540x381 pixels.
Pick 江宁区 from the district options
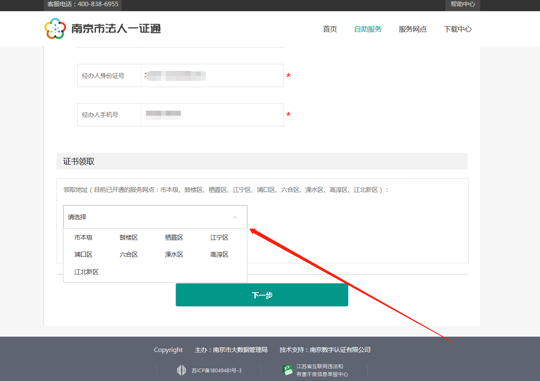[x=219, y=238]
